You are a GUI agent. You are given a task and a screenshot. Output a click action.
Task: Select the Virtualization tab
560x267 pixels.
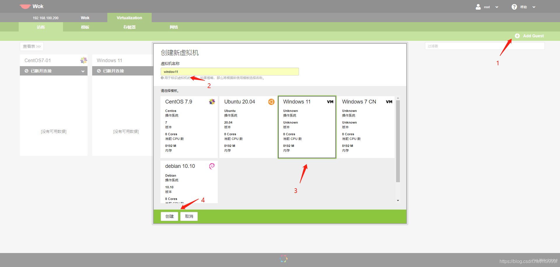(x=129, y=17)
